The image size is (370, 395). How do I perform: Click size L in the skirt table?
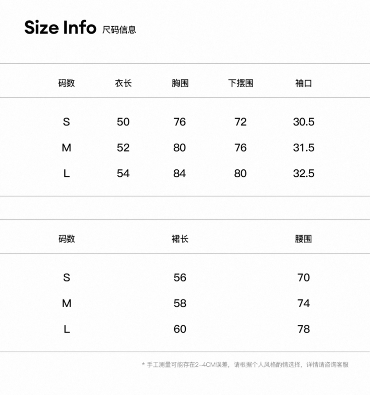(x=67, y=329)
